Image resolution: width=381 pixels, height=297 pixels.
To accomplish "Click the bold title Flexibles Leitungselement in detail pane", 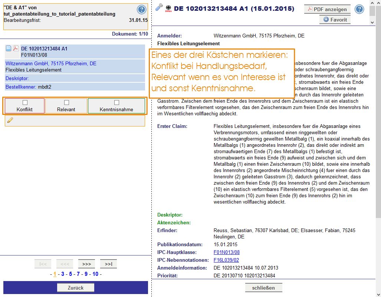I will point(188,44).
